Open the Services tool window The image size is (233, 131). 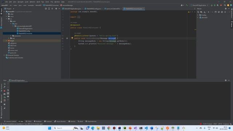point(72,121)
